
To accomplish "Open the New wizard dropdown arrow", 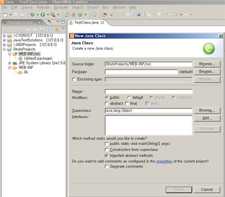I will (x=11, y=15).
